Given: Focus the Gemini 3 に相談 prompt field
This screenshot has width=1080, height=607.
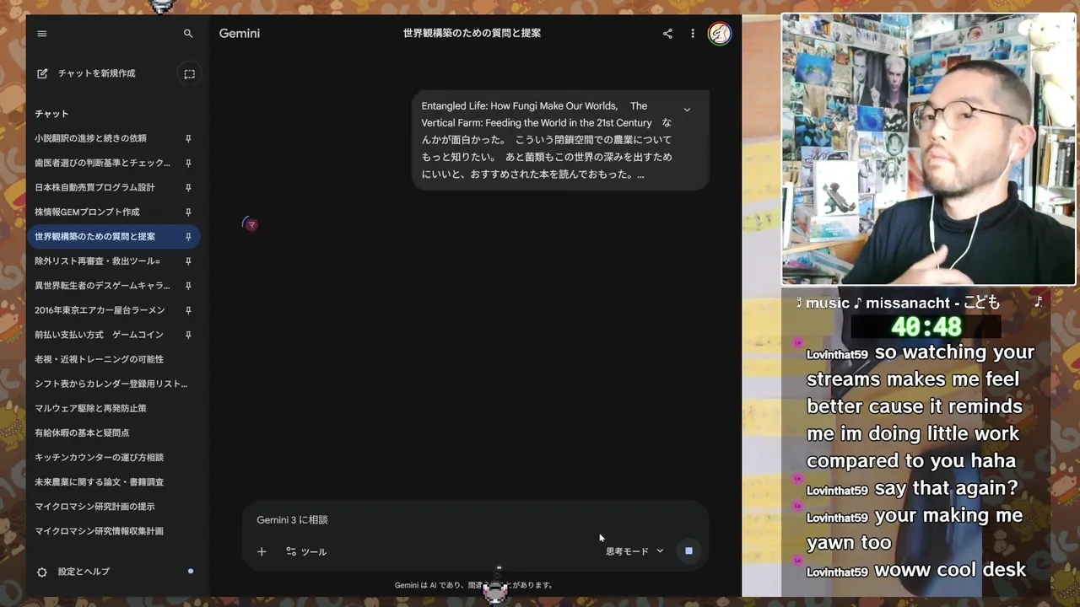Looking at the screenshot, I should coord(475,520).
